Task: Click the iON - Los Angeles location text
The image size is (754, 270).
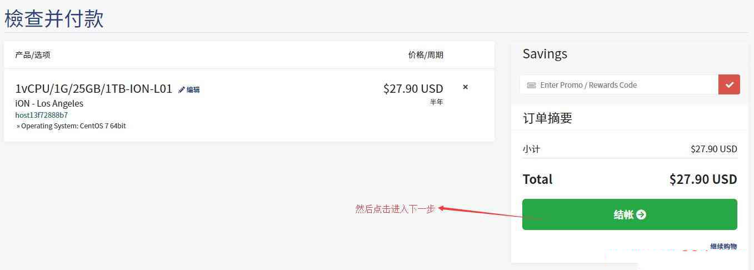Action: click(49, 103)
